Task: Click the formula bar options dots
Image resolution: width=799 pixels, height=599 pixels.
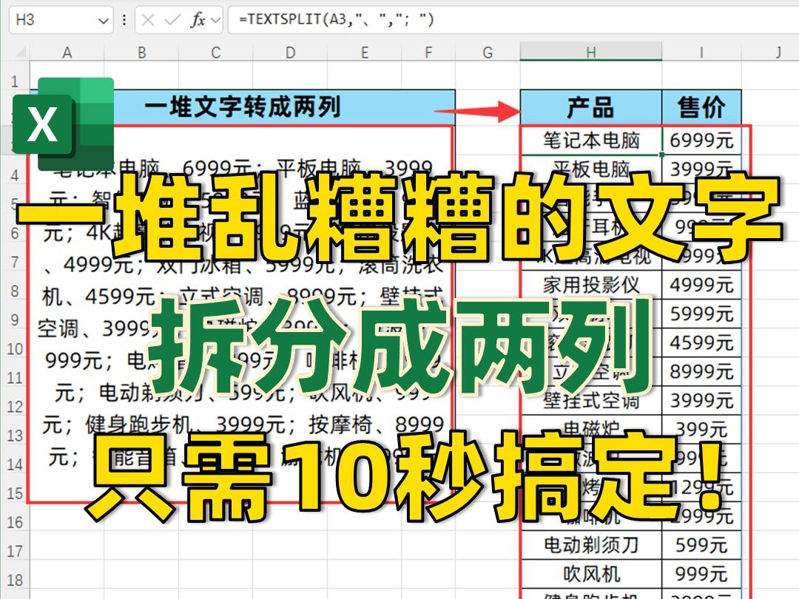Action: 124,21
